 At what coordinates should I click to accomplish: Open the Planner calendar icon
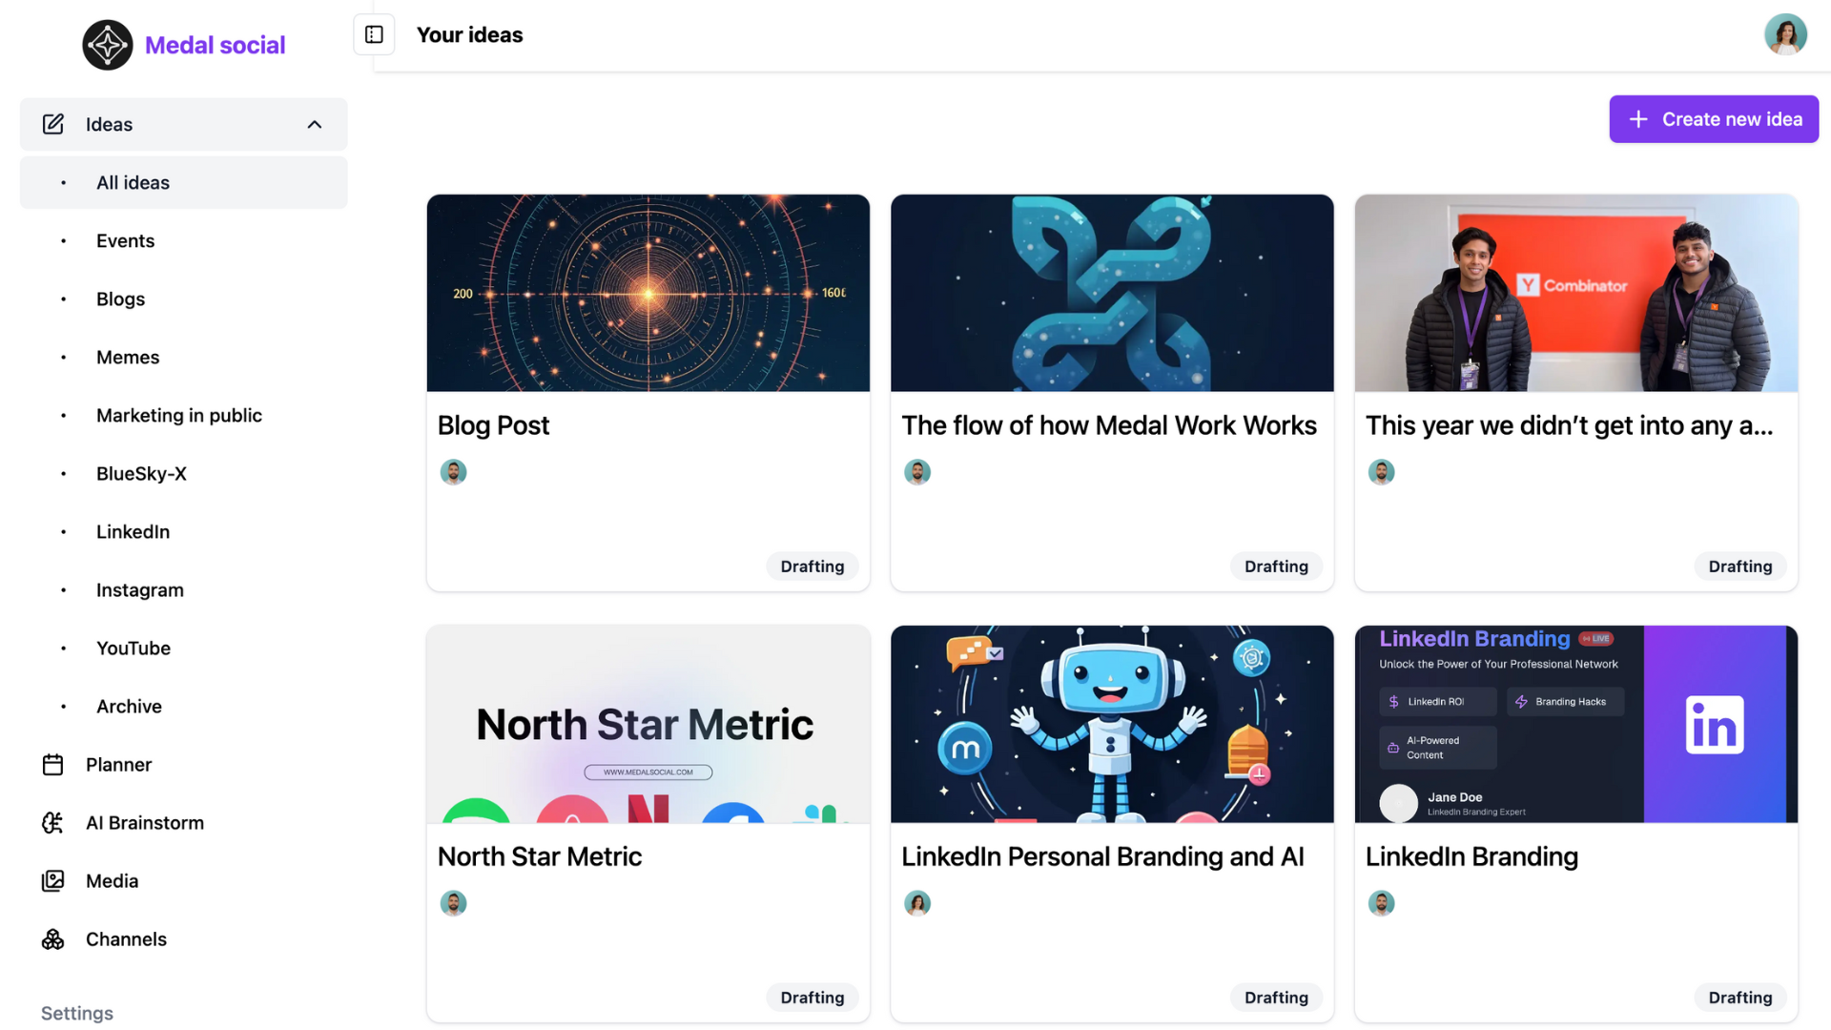(x=53, y=765)
